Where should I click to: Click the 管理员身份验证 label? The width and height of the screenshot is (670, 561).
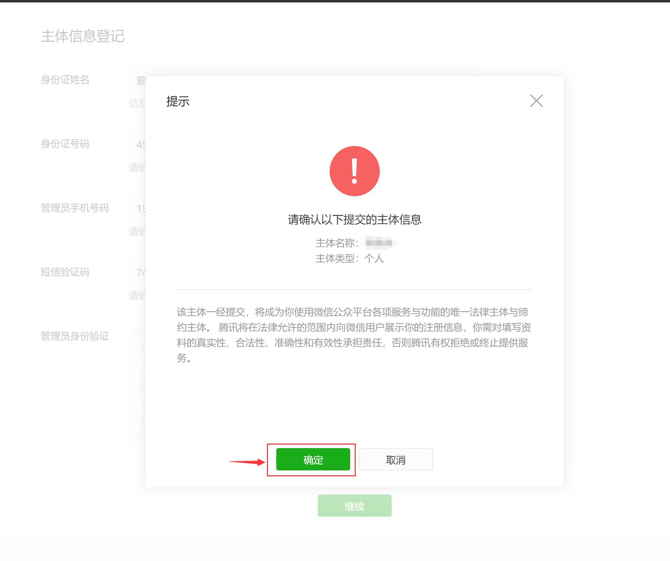pyautogui.click(x=75, y=336)
